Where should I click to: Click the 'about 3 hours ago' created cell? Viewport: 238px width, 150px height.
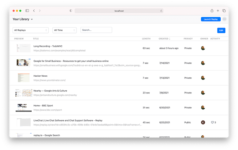169,48
